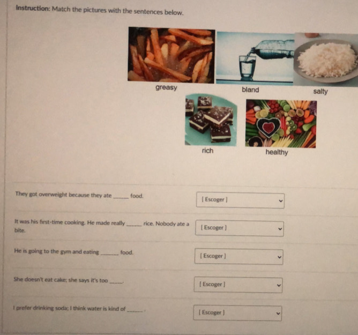The height and width of the screenshot is (335, 358).
Task: Click the 'rich' caption label
Action: click(207, 151)
